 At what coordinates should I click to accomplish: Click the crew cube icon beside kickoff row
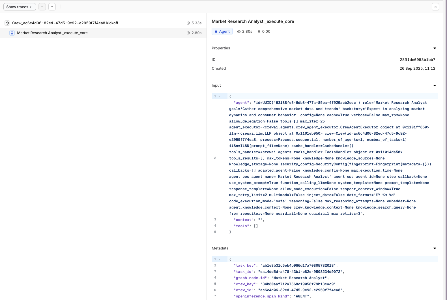(7, 23)
